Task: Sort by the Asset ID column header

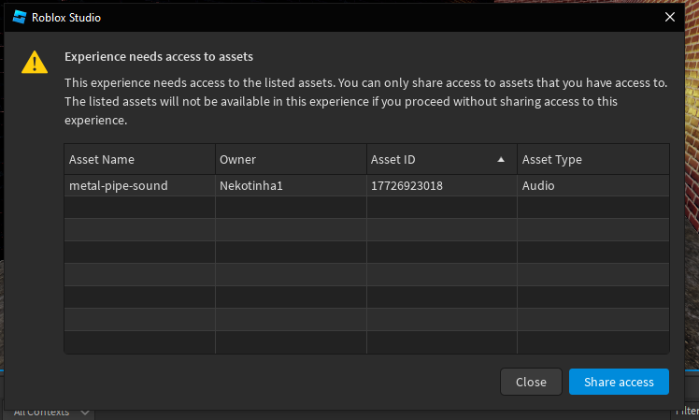Action: click(442, 159)
